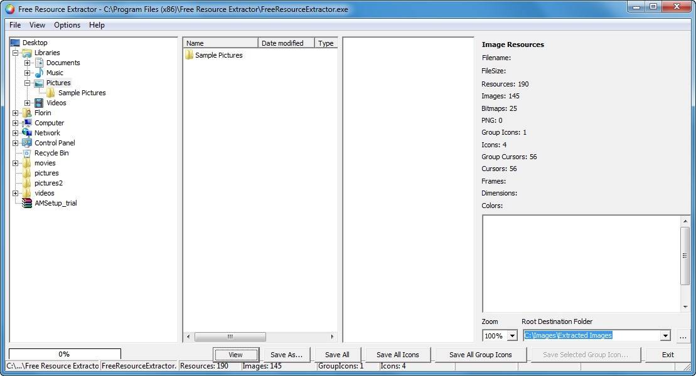This screenshot has height=376, width=696.
Task: Click the Save All Icons button
Action: [x=397, y=354]
